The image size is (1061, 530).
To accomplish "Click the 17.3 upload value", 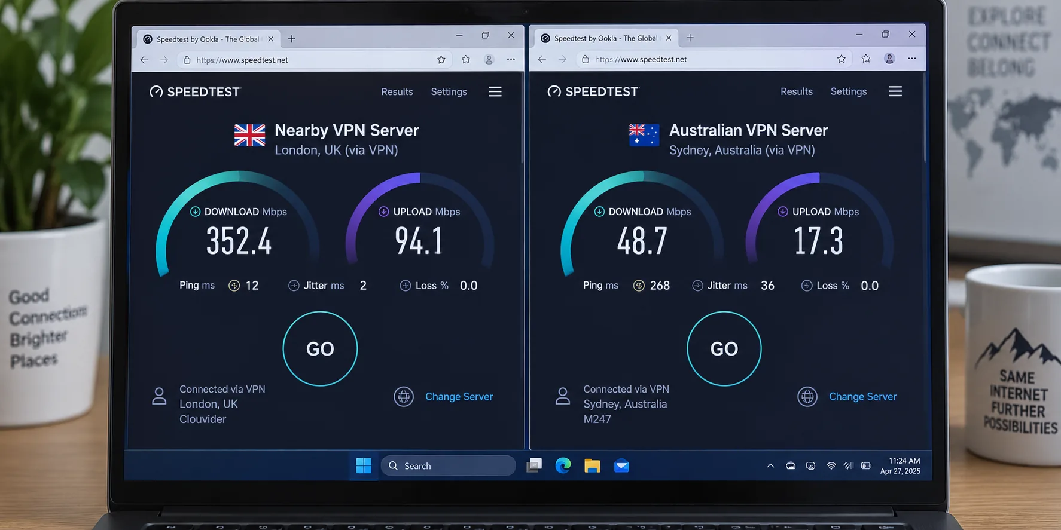I will [818, 241].
